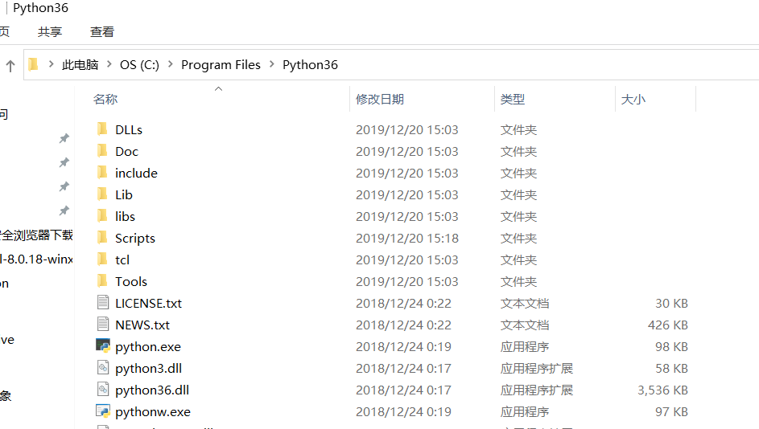Image resolution: width=759 pixels, height=429 pixels.
Task: Select python3.dll file name
Action: tap(149, 369)
